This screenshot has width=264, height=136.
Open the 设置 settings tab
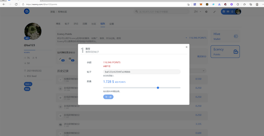pyautogui.click(x=112, y=24)
